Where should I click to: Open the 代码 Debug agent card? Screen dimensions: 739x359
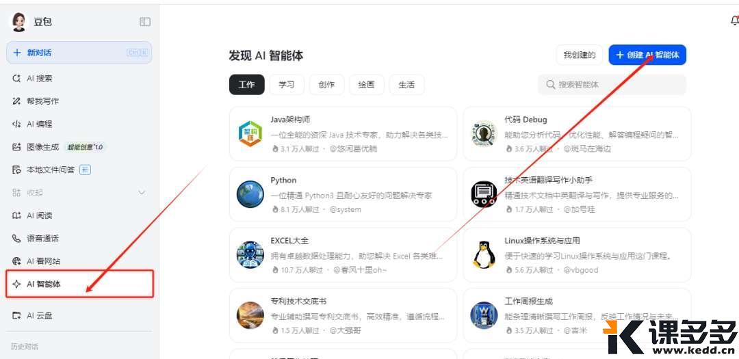(x=577, y=134)
